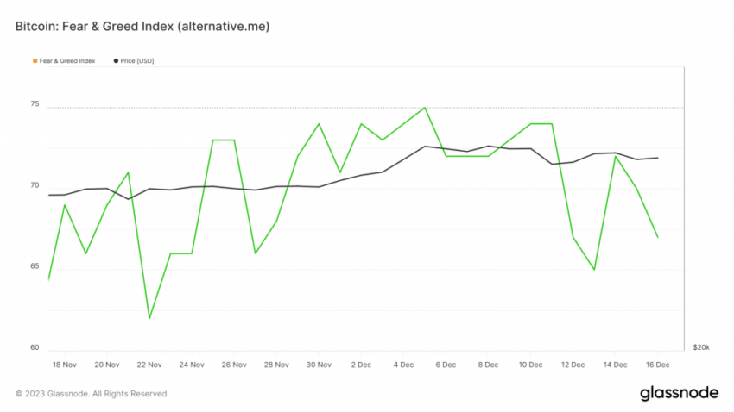
Task: Click the glassnode logo
Action: (679, 393)
